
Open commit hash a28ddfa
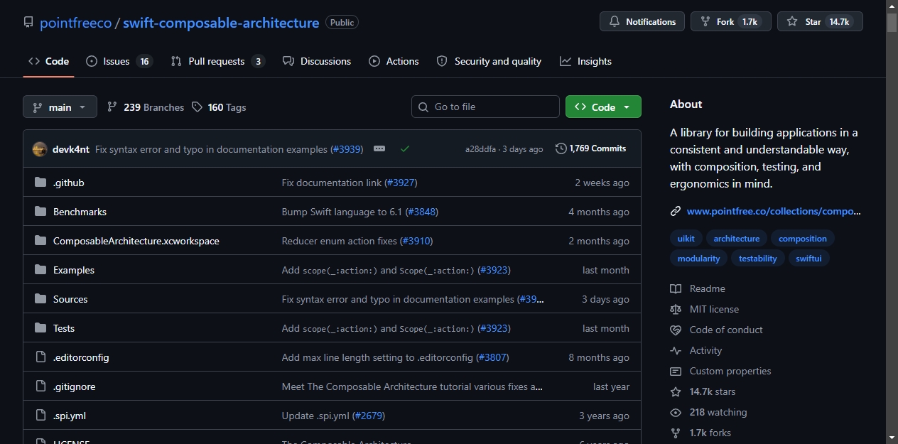click(x=481, y=149)
